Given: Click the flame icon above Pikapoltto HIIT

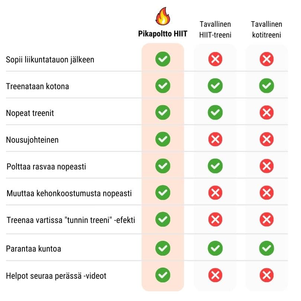Looking at the screenshot, I should pyautogui.click(x=163, y=16).
